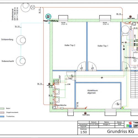Click the 'Technikraum' room label
This screenshot has width=138, height=138.
(x=130, y=57)
